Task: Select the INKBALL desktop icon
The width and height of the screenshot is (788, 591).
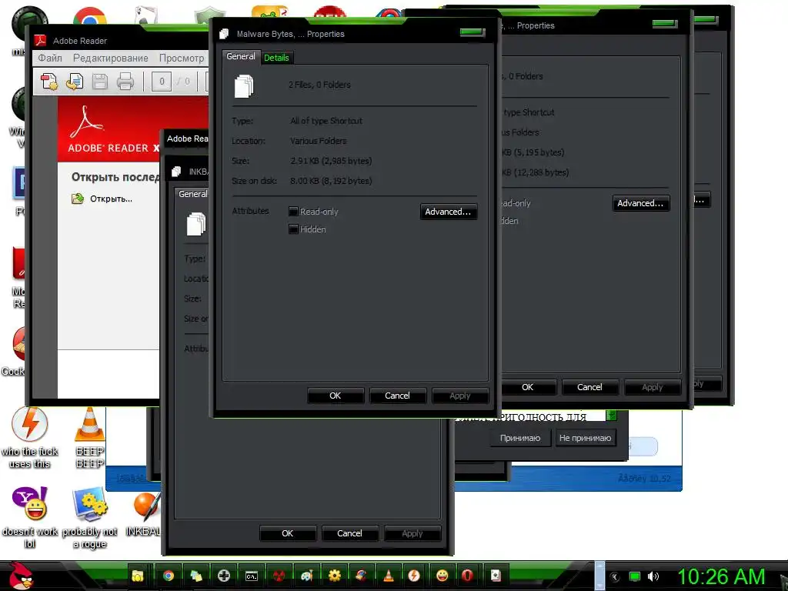Action: coord(145,513)
